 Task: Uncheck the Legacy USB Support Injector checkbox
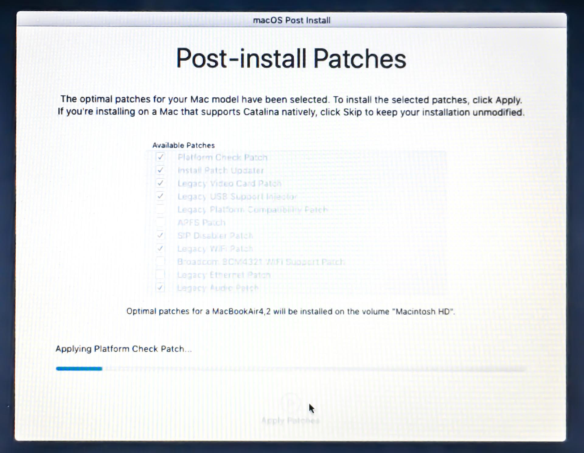coord(160,196)
